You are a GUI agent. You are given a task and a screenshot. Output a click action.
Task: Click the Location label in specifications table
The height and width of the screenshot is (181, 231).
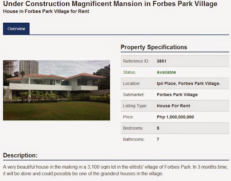131,83
